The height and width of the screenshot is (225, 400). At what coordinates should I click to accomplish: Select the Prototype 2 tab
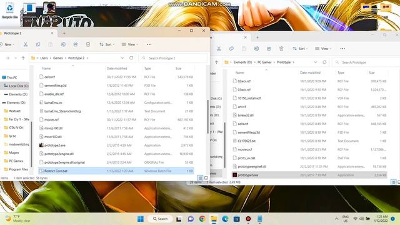(27, 33)
